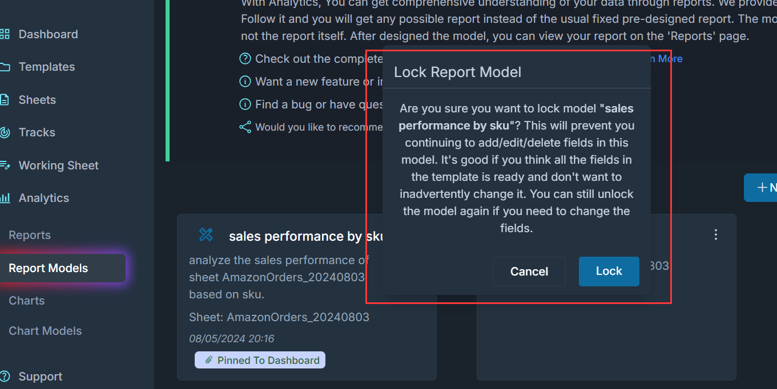
Task: Click the Dashboard grid icon
Action: tap(5, 34)
